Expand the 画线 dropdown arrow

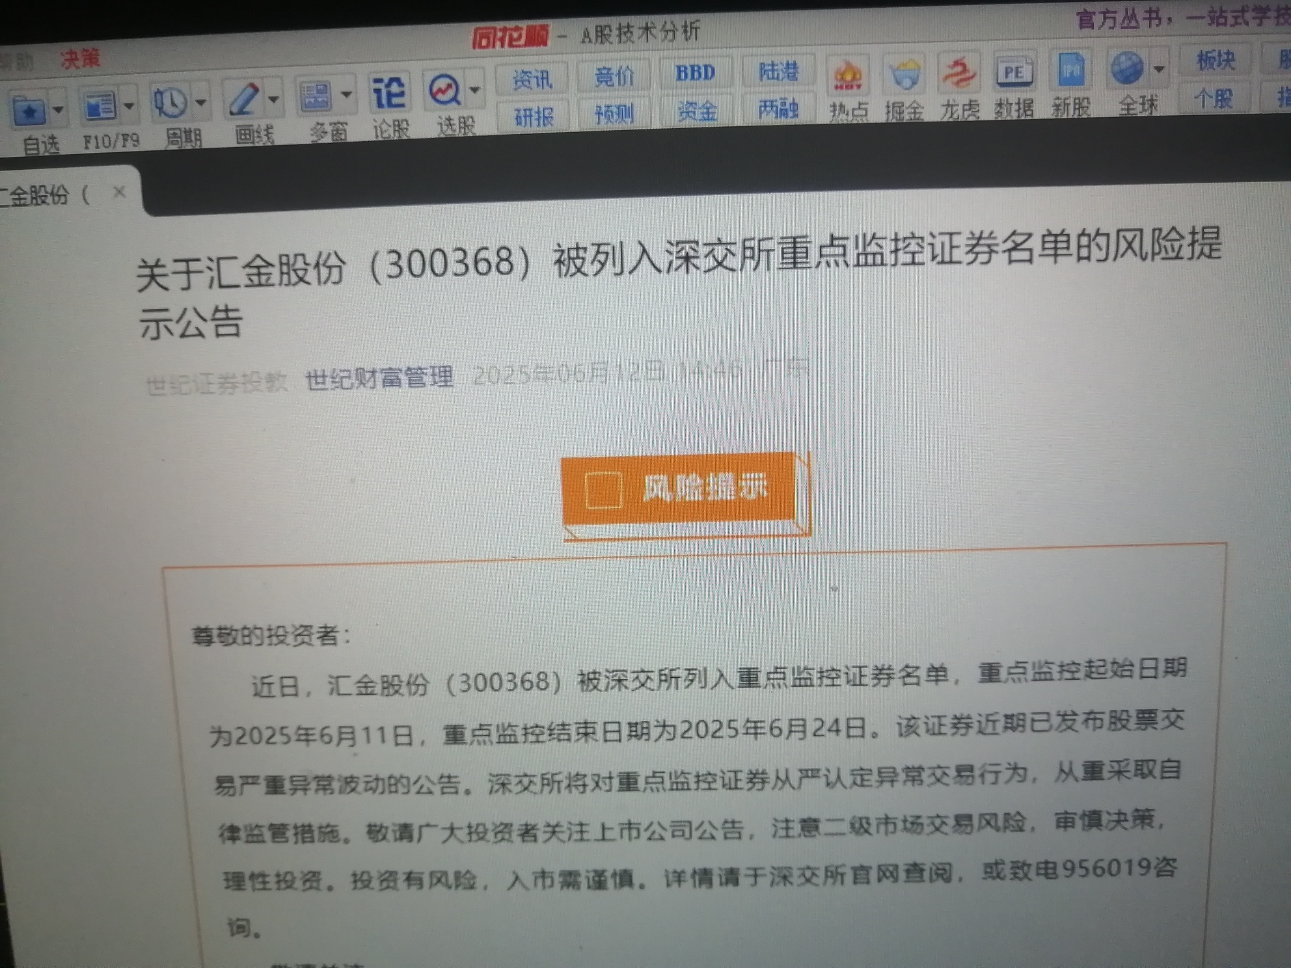(x=273, y=98)
